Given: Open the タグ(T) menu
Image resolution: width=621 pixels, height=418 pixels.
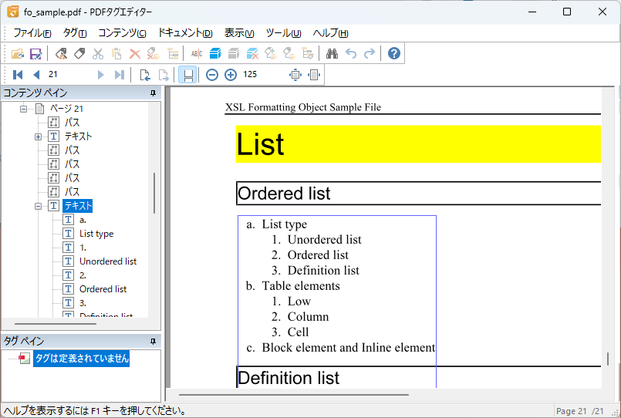Looking at the screenshot, I should (x=75, y=33).
